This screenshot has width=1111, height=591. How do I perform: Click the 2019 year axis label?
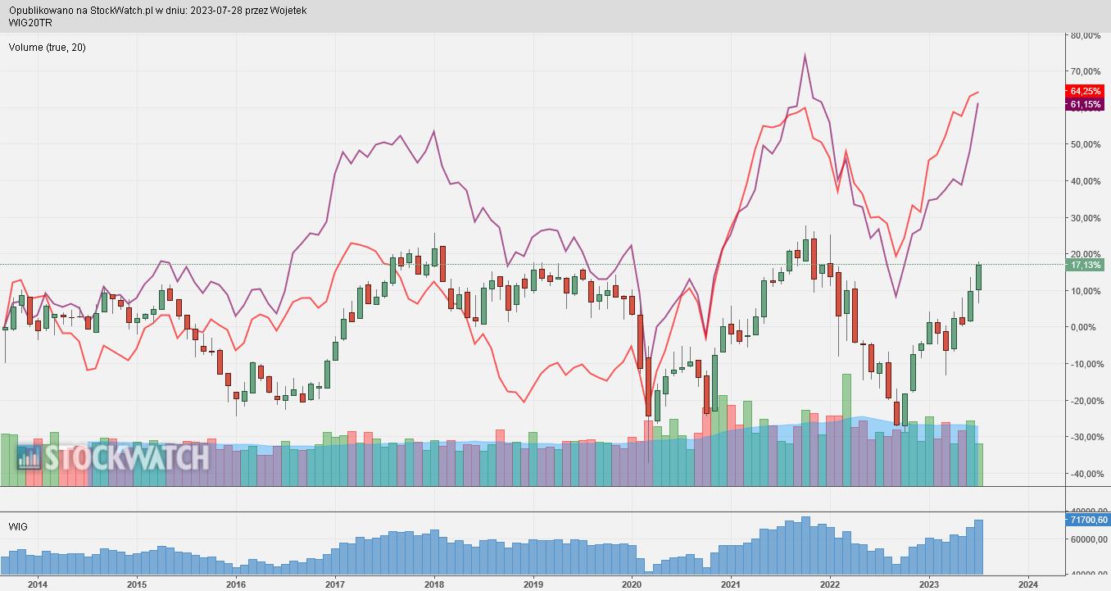pyautogui.click(x=533, y=584)
